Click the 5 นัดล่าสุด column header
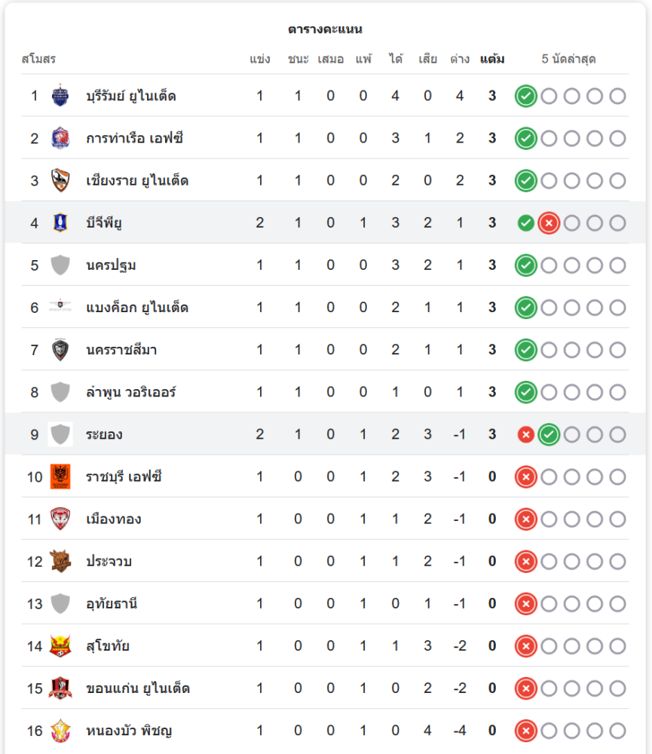The width and height of the screenshot is (652, 754). [568, 59]
